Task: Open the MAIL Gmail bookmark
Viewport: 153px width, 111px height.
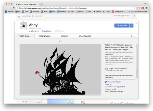Action: [71, 11]
